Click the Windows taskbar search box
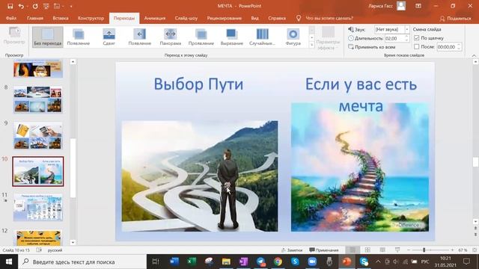The width and height of the screenshot is (479, 269). click(82, 262)
